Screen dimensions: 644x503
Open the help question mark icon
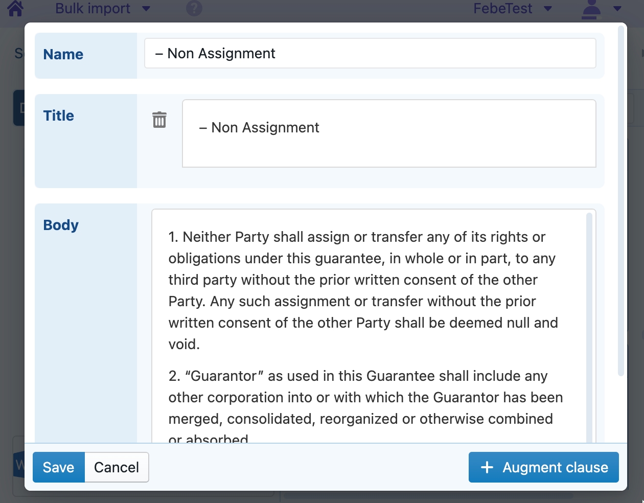(194, 8)
